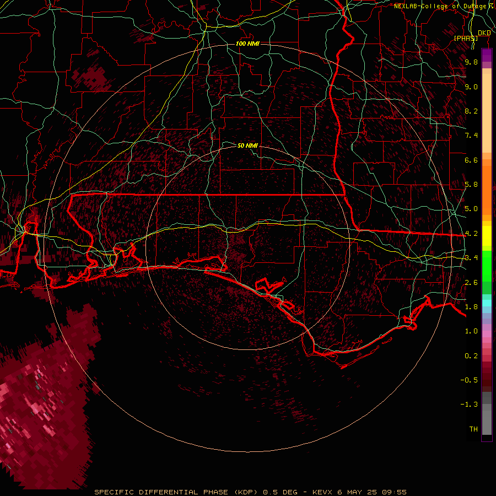The image size is (496, 496).
Task: Click the 3.4 value on the color scale
Action: click(471, 258)
